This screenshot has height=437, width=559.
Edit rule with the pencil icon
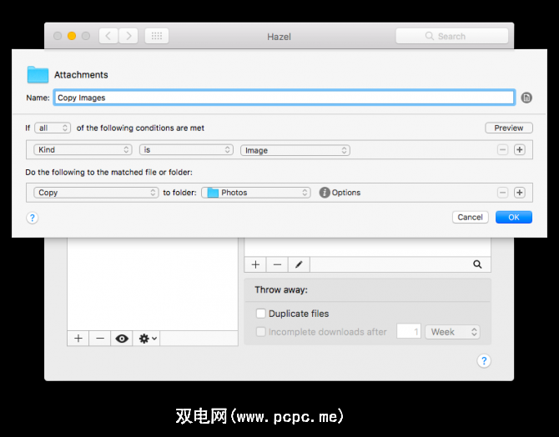coord(299,264)
